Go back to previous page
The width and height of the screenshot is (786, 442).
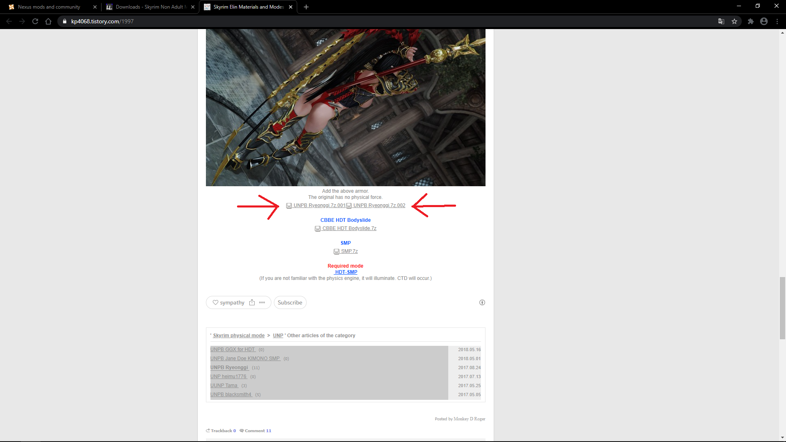[9, 21]
